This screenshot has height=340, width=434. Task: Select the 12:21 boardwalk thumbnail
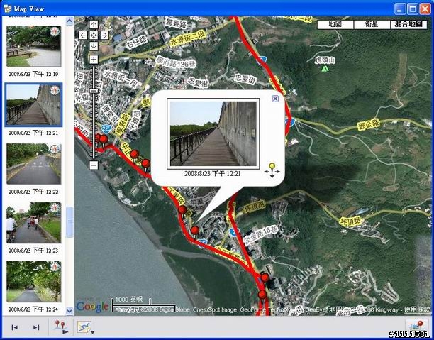click(x=34, y=105)
